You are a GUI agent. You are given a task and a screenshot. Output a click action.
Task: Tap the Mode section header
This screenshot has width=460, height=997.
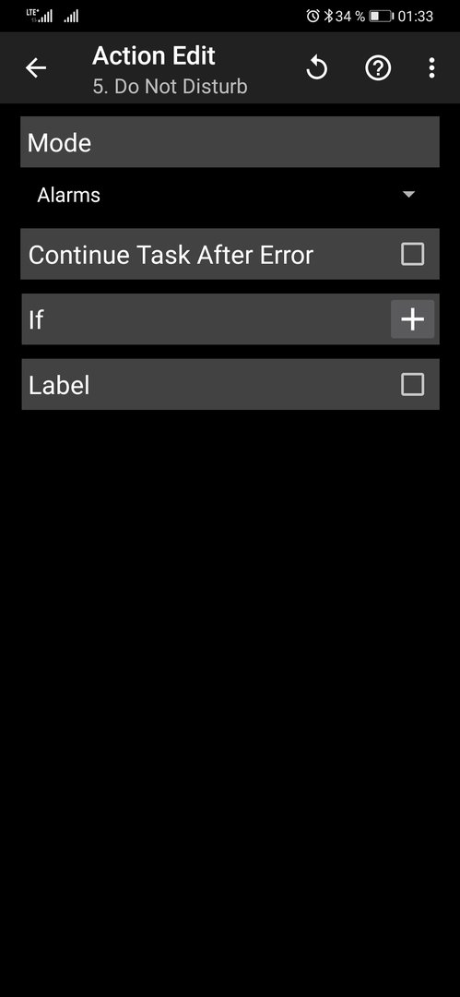tap(230, 142)
